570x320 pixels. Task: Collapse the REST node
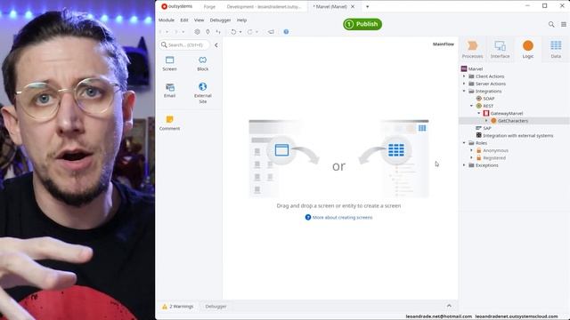tap(471, 106)
